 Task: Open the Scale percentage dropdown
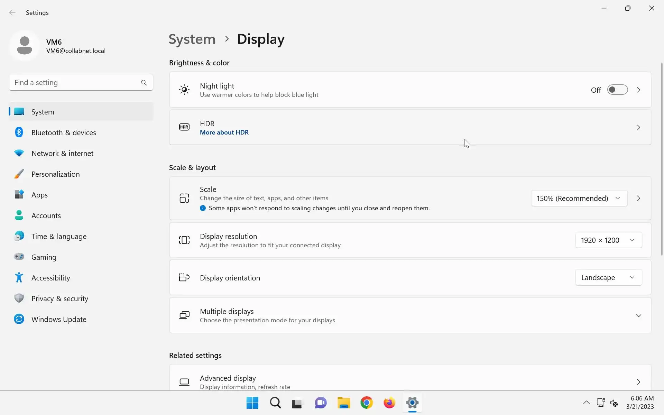(579, 199)
